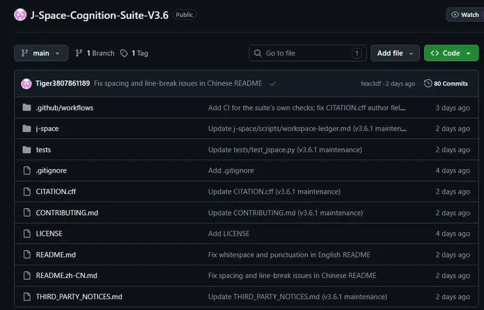Image resolution: width=484 pixels, height=310 pixels.
Task: Open the 1 Tag link
Action: pyautogui.click(x=134, y=53)
